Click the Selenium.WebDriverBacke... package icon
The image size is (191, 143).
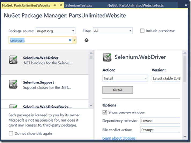tap(13, 106)
